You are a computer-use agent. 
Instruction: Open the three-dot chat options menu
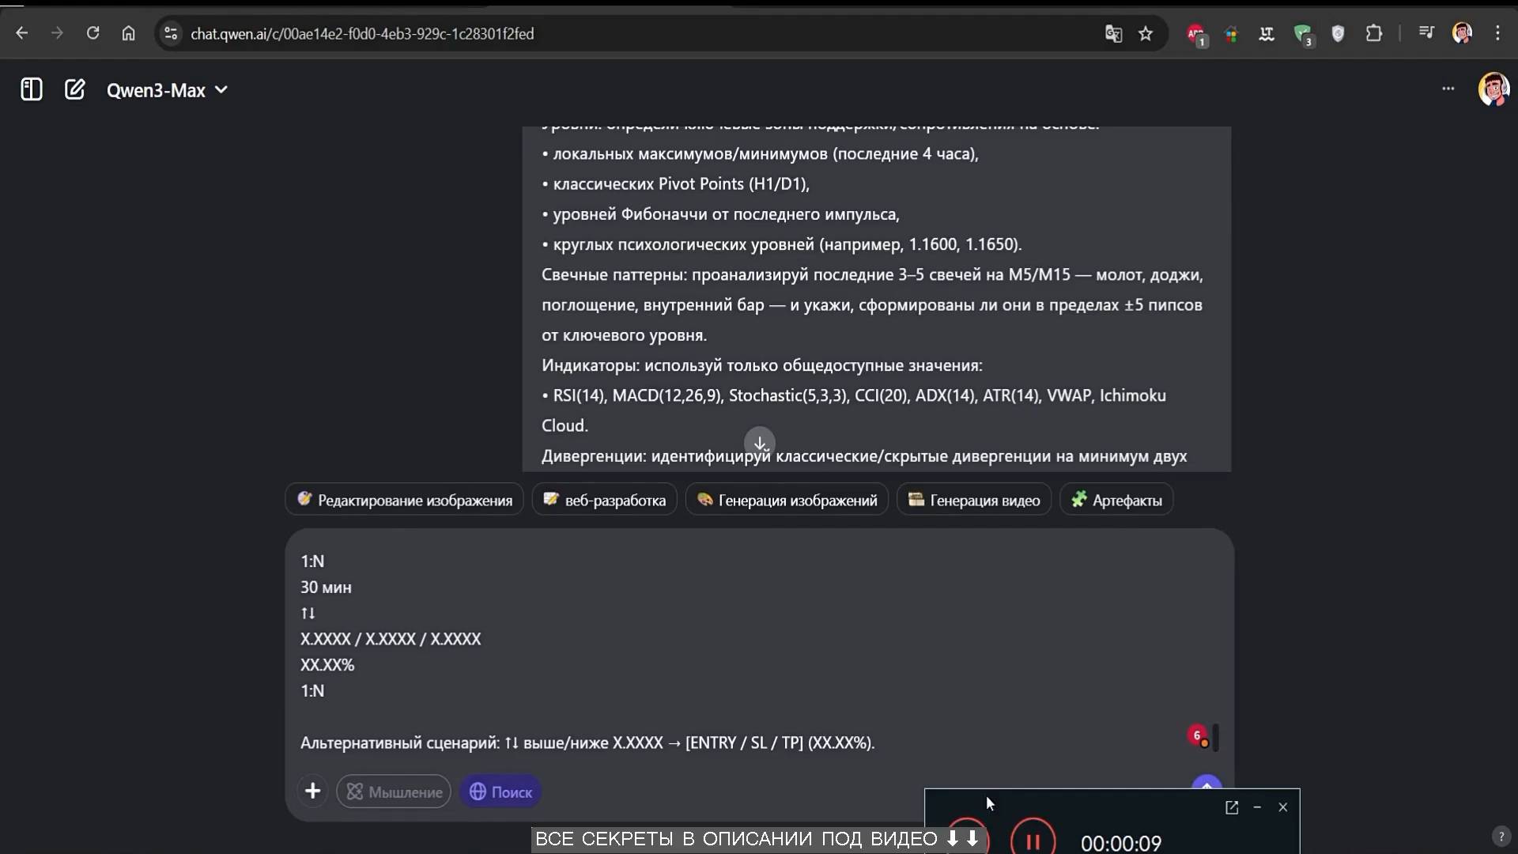(x=1448, y=89)
